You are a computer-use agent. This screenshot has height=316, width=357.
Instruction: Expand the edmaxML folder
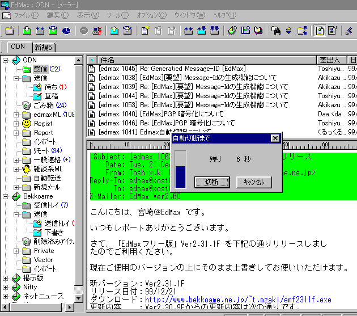pyautogui.click(x=16, y=115)
